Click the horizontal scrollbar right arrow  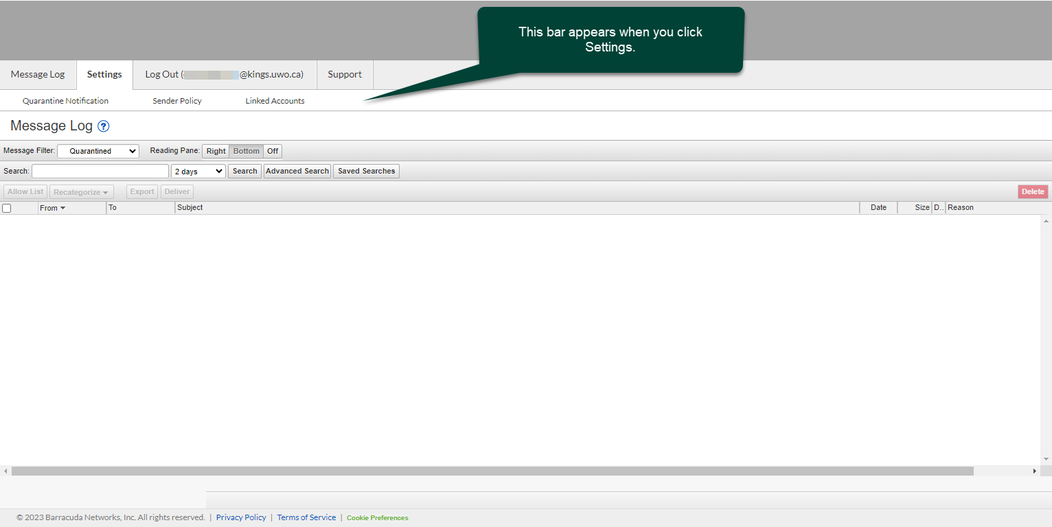coord(1035,471)
